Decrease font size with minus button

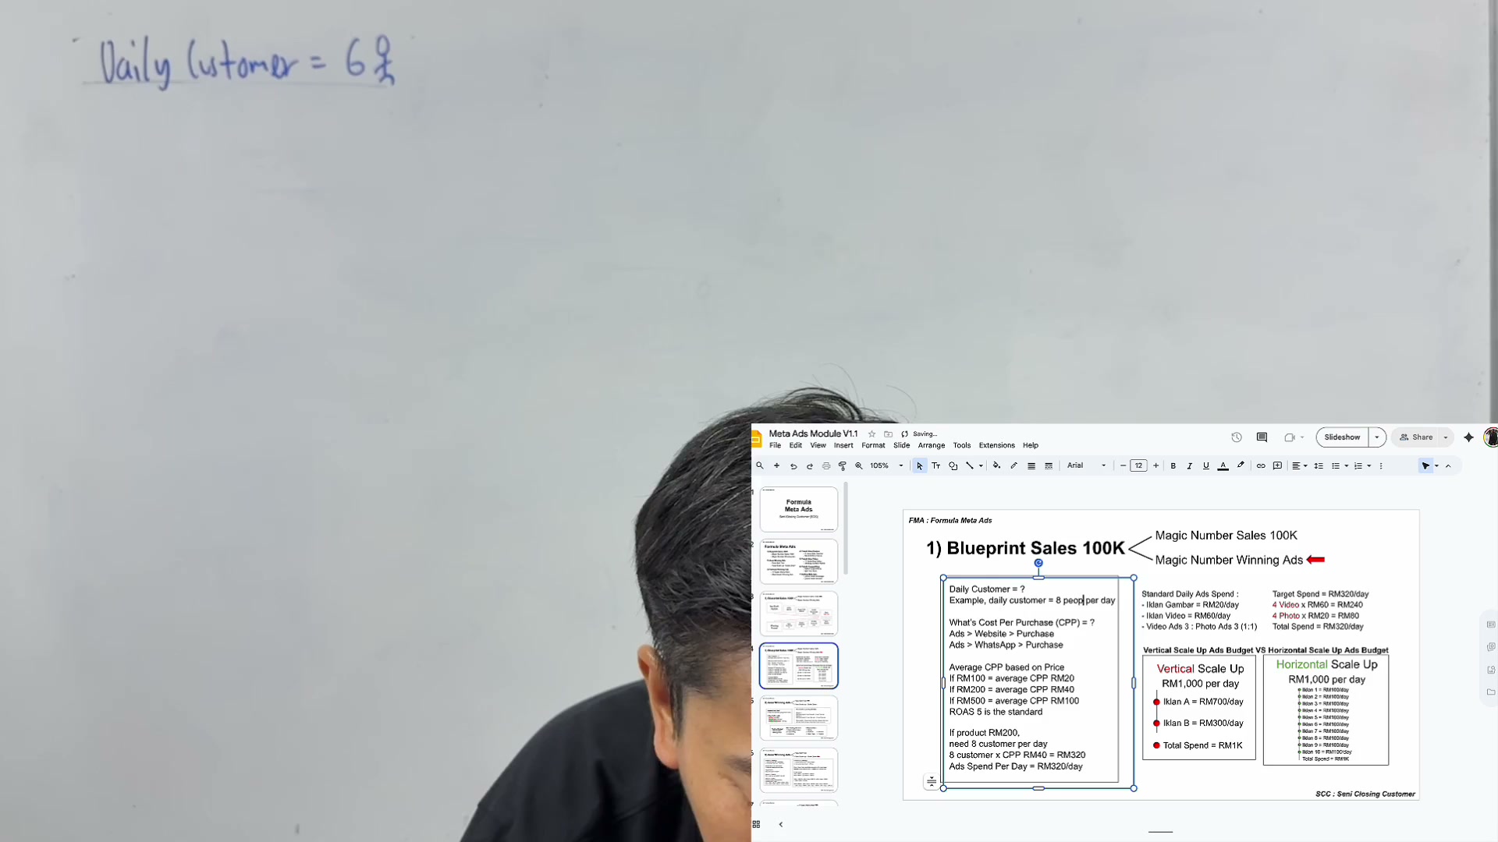tap(1123, 465)
